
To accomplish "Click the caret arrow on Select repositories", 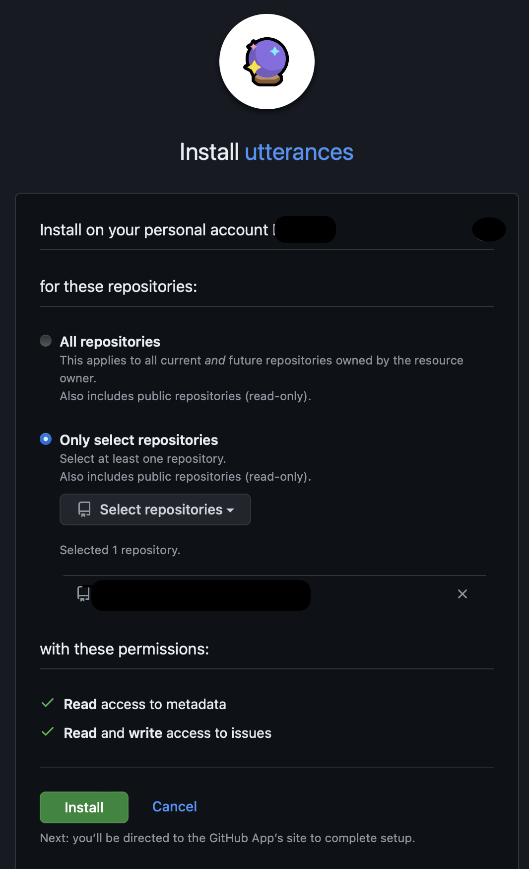I will [230, 510].
